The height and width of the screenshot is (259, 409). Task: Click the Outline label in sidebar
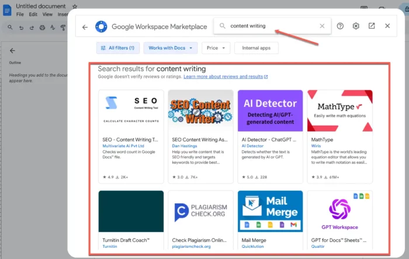[15, 63]
